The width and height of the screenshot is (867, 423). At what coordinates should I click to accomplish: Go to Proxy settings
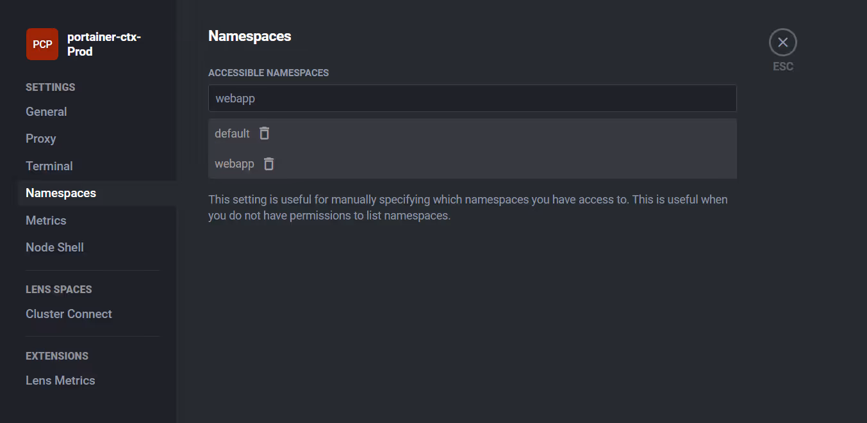point(41,138)
